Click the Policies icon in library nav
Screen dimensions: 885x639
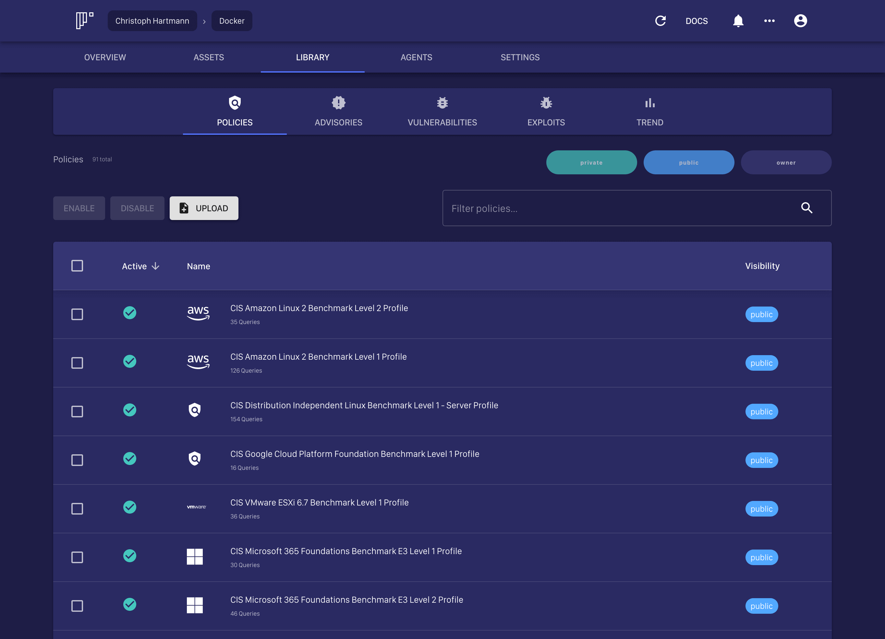pyautogui.click(x=234, y=103)
